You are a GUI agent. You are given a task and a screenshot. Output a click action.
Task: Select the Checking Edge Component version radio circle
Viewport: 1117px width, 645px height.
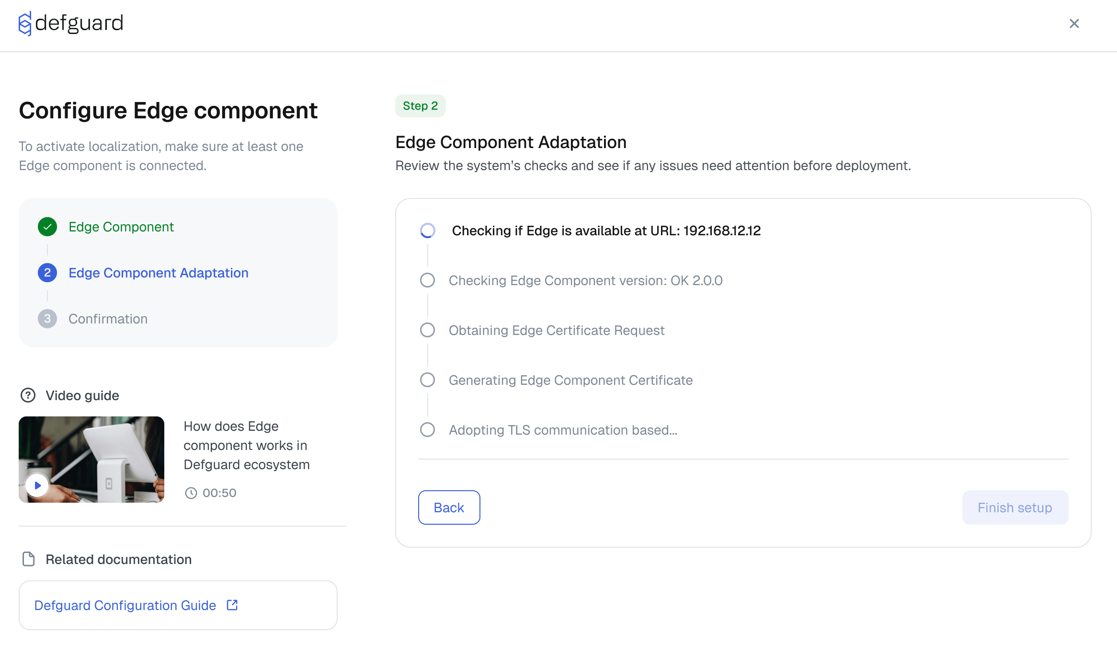tap(427, 280)
